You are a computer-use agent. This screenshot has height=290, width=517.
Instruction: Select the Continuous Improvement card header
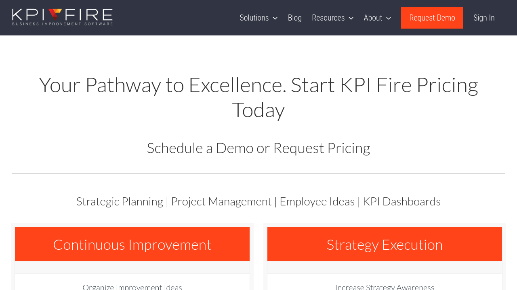click(x=132, y=244)
